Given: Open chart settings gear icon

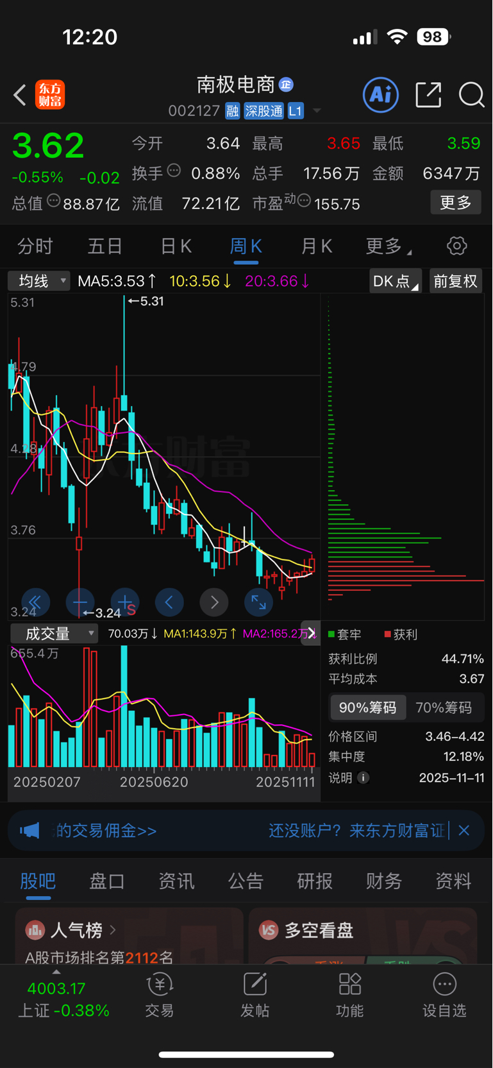Looking at the screenshot, I should pos(456,246).
